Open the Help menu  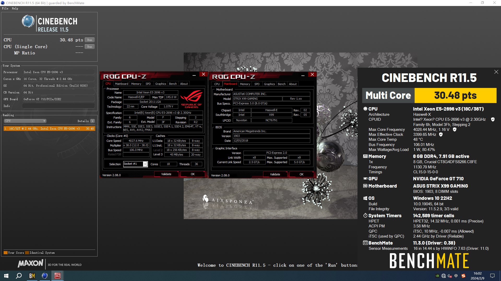click(15, 8)
